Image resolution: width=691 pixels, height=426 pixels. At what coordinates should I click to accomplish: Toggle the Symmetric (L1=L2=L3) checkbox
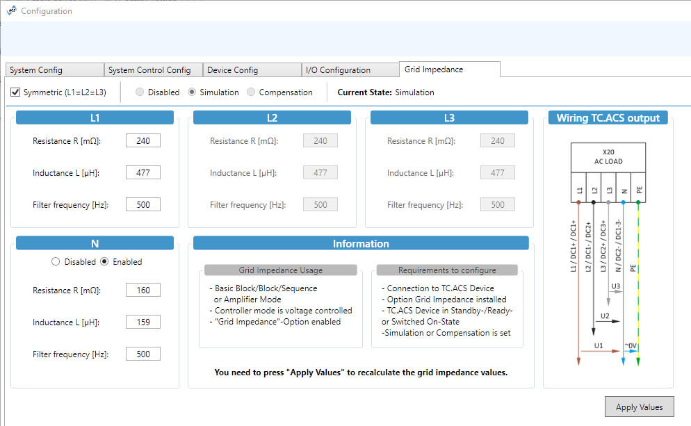tap(16, 92)
